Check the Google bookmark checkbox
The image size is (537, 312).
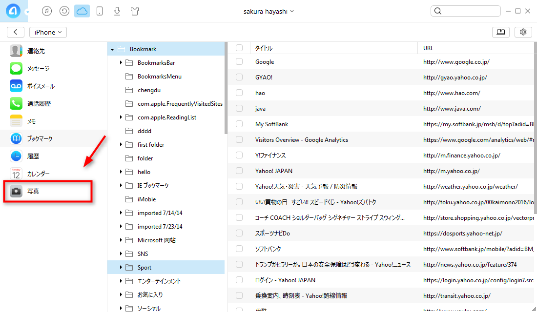coord(239,61)
